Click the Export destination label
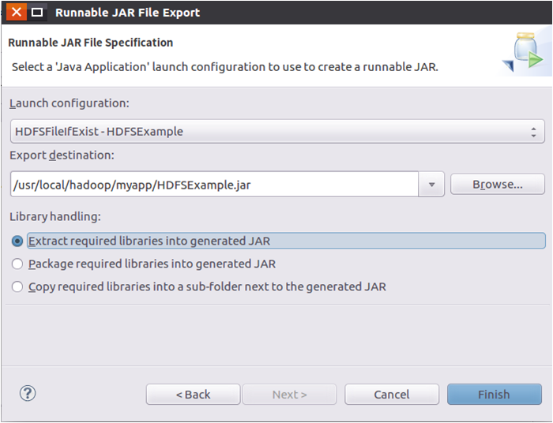The width and height of the screenshot is (553, 423). pyautogui.click(x=62, y=155)
